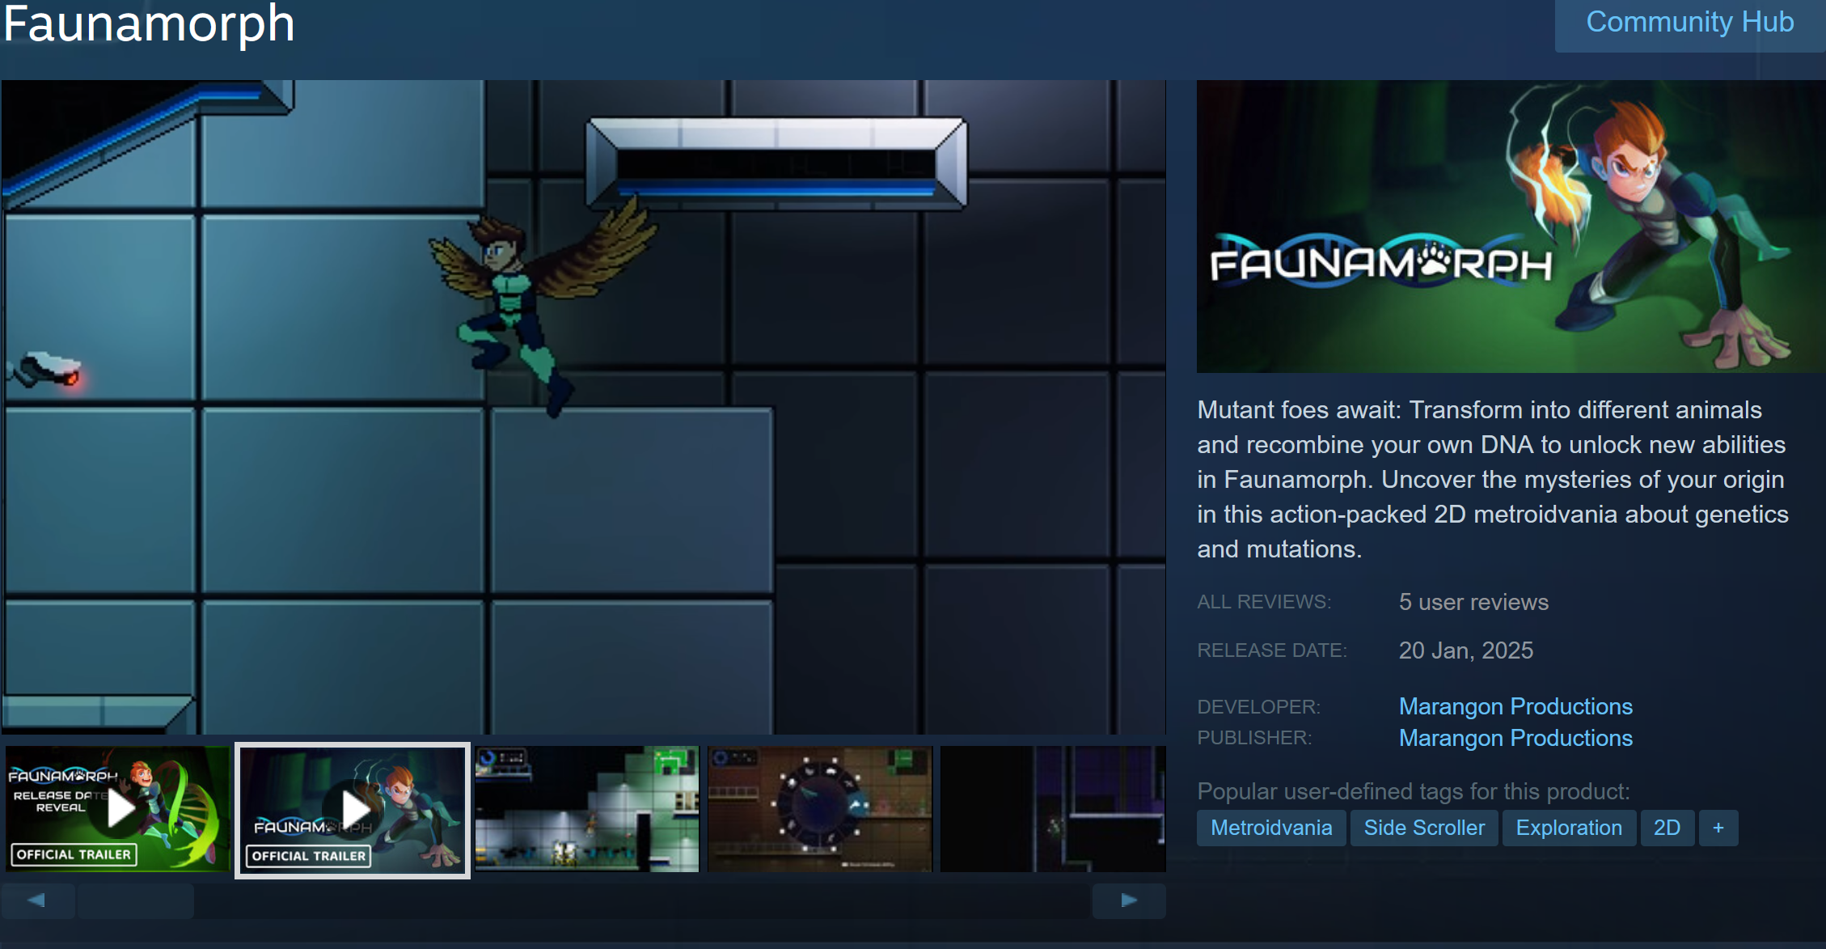Click the Metroidvania tag
The image size is (1826, 949).
1271,828
